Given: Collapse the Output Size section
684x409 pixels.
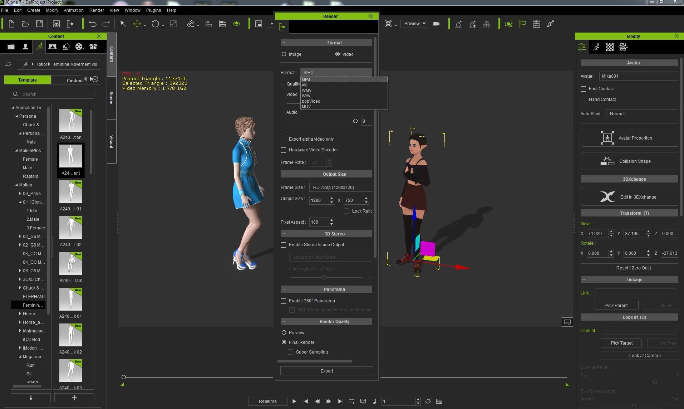Looking at the screenshot, I should 284,174.
